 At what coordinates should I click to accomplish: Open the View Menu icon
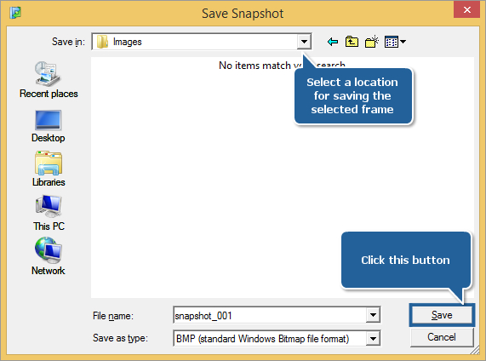[395, 42]
